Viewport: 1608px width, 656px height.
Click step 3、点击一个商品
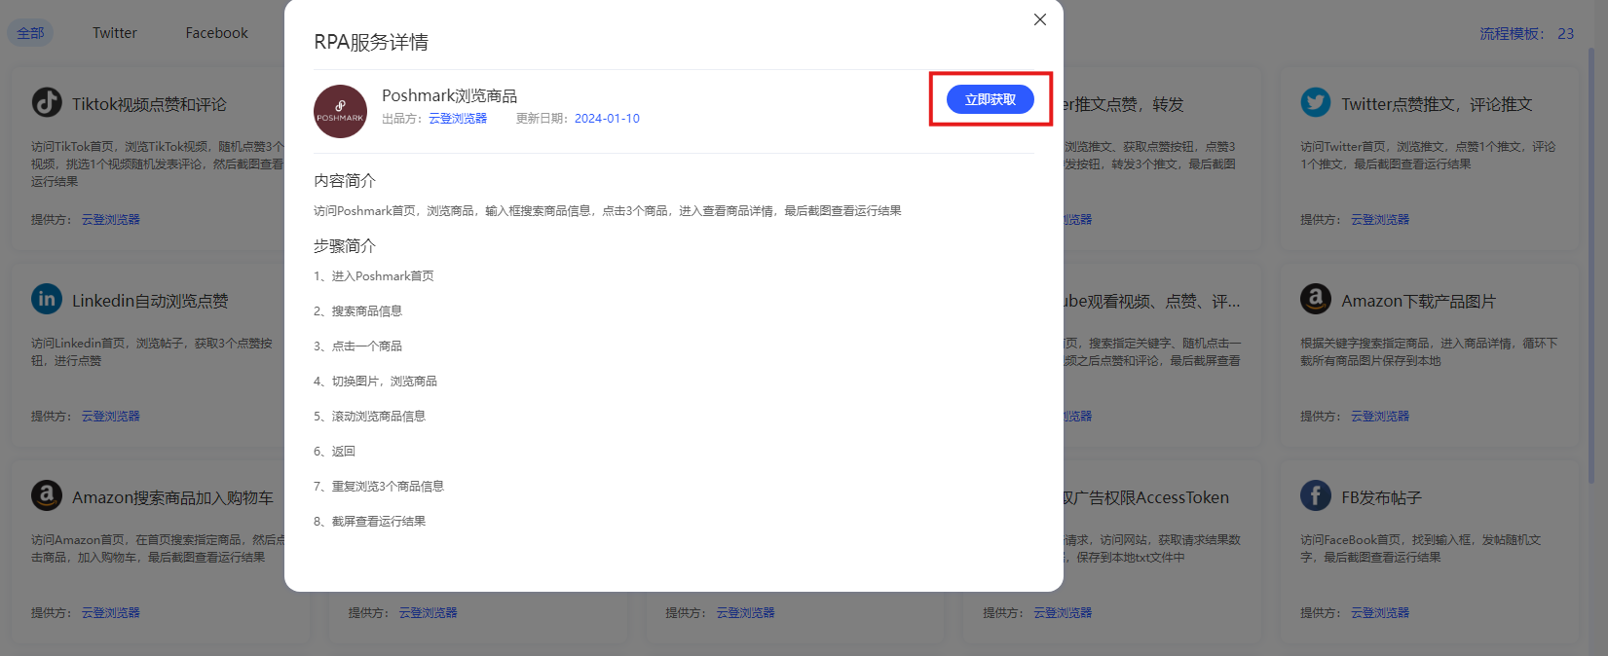click(x=357, y=346)
